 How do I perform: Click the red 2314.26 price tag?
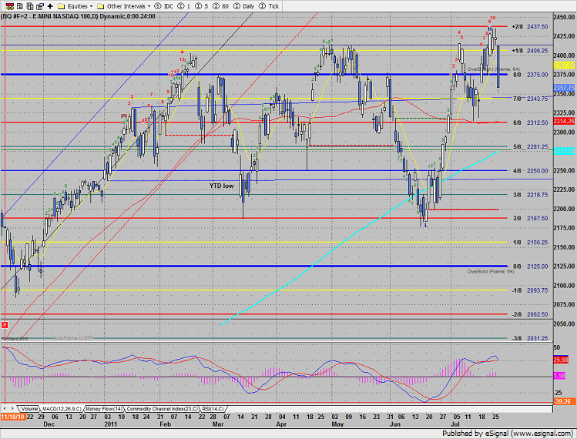tap(564, 121)
